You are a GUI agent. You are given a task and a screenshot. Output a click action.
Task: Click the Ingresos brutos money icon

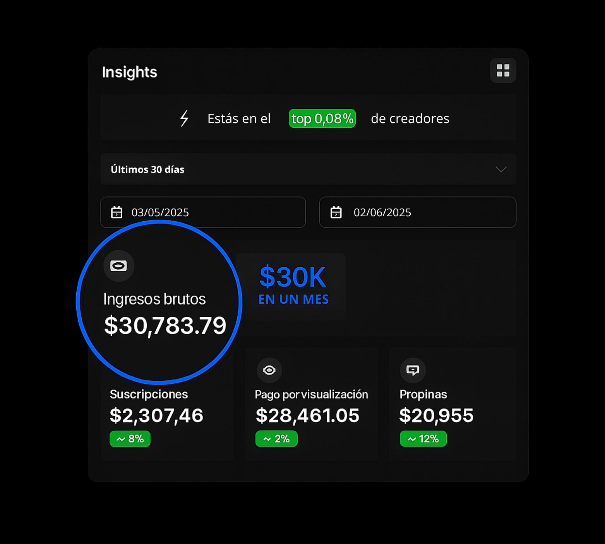click(118, 266)
